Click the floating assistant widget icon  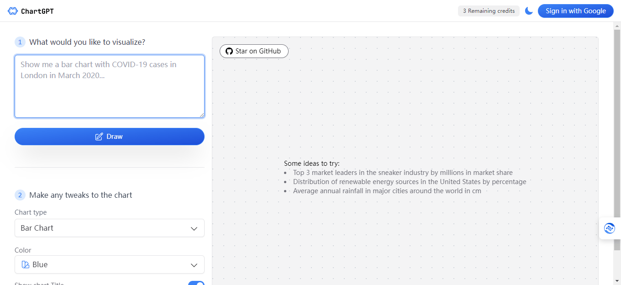coord(609,228)
